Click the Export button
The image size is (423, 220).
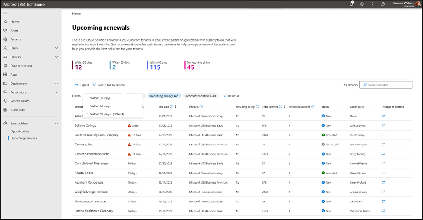pyautogui.click(x=81, y=85)
